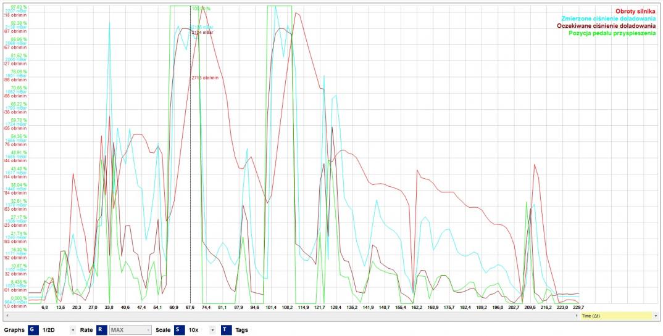Click the 2124 mBar cursor value label
The height and width of the screenshot is (336, 663).
(202, 32)
